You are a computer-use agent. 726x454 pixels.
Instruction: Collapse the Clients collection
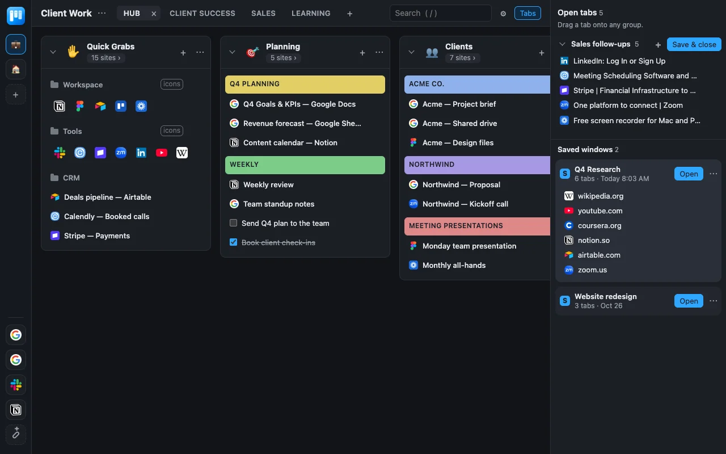point(412,52)
